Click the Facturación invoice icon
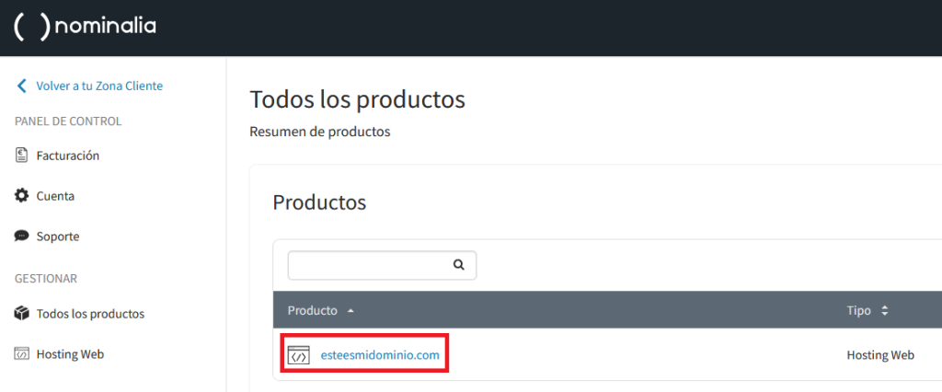 (22, 156)
